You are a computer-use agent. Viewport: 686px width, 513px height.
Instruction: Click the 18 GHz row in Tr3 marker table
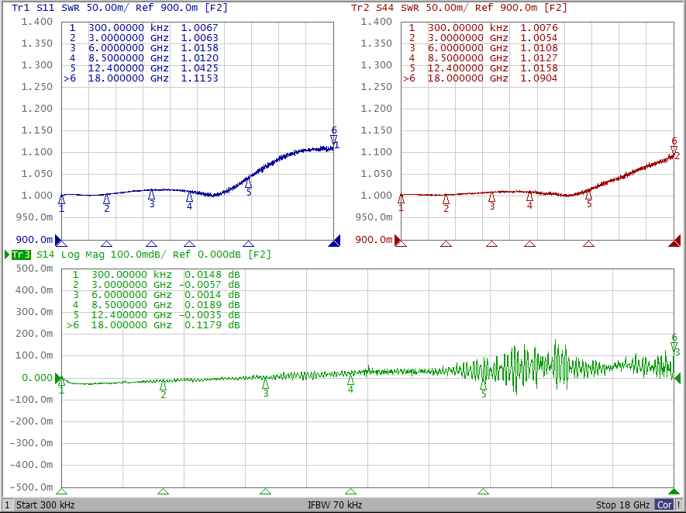pyautogui.click(x=153, y=326)
